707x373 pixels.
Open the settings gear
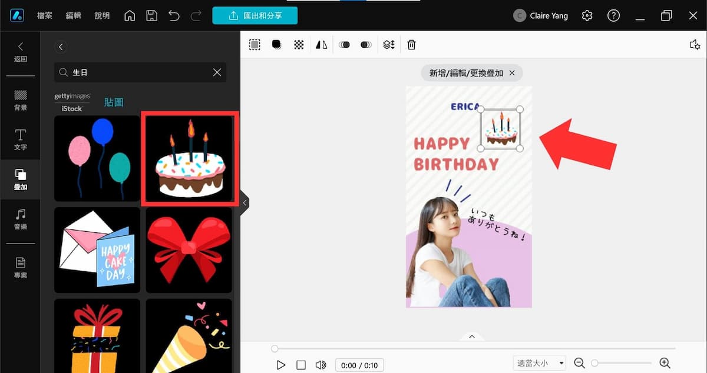[587, 16]
